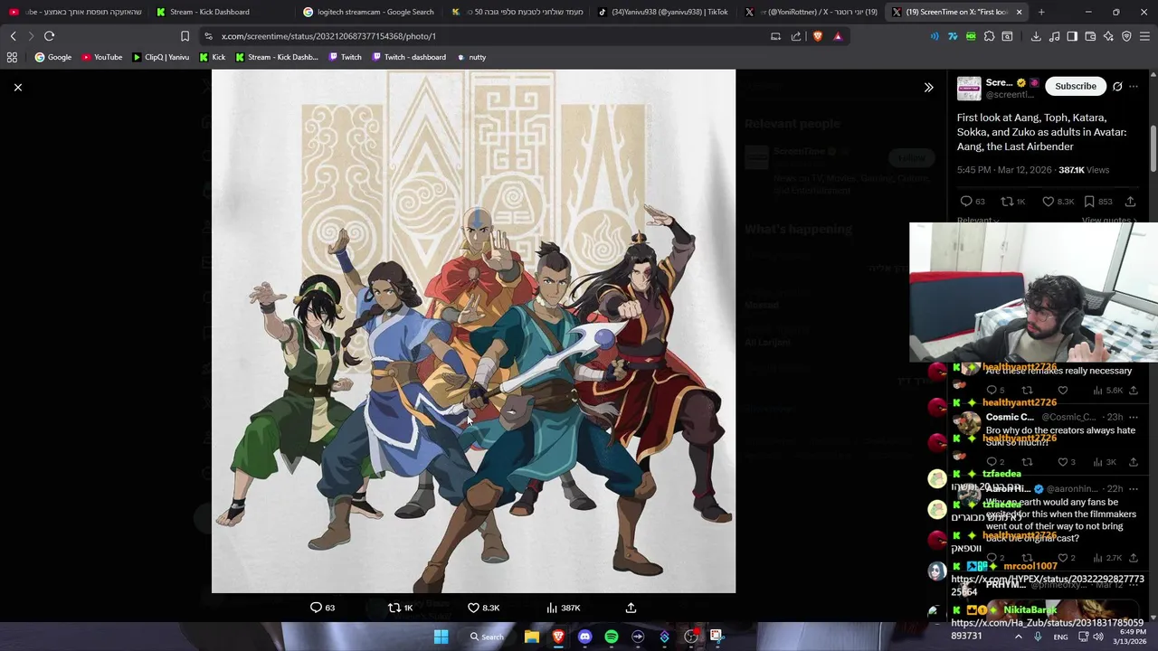1158x651 pixels.
Task: Go back with the browser back arrow
Action: tap(13, 36)
